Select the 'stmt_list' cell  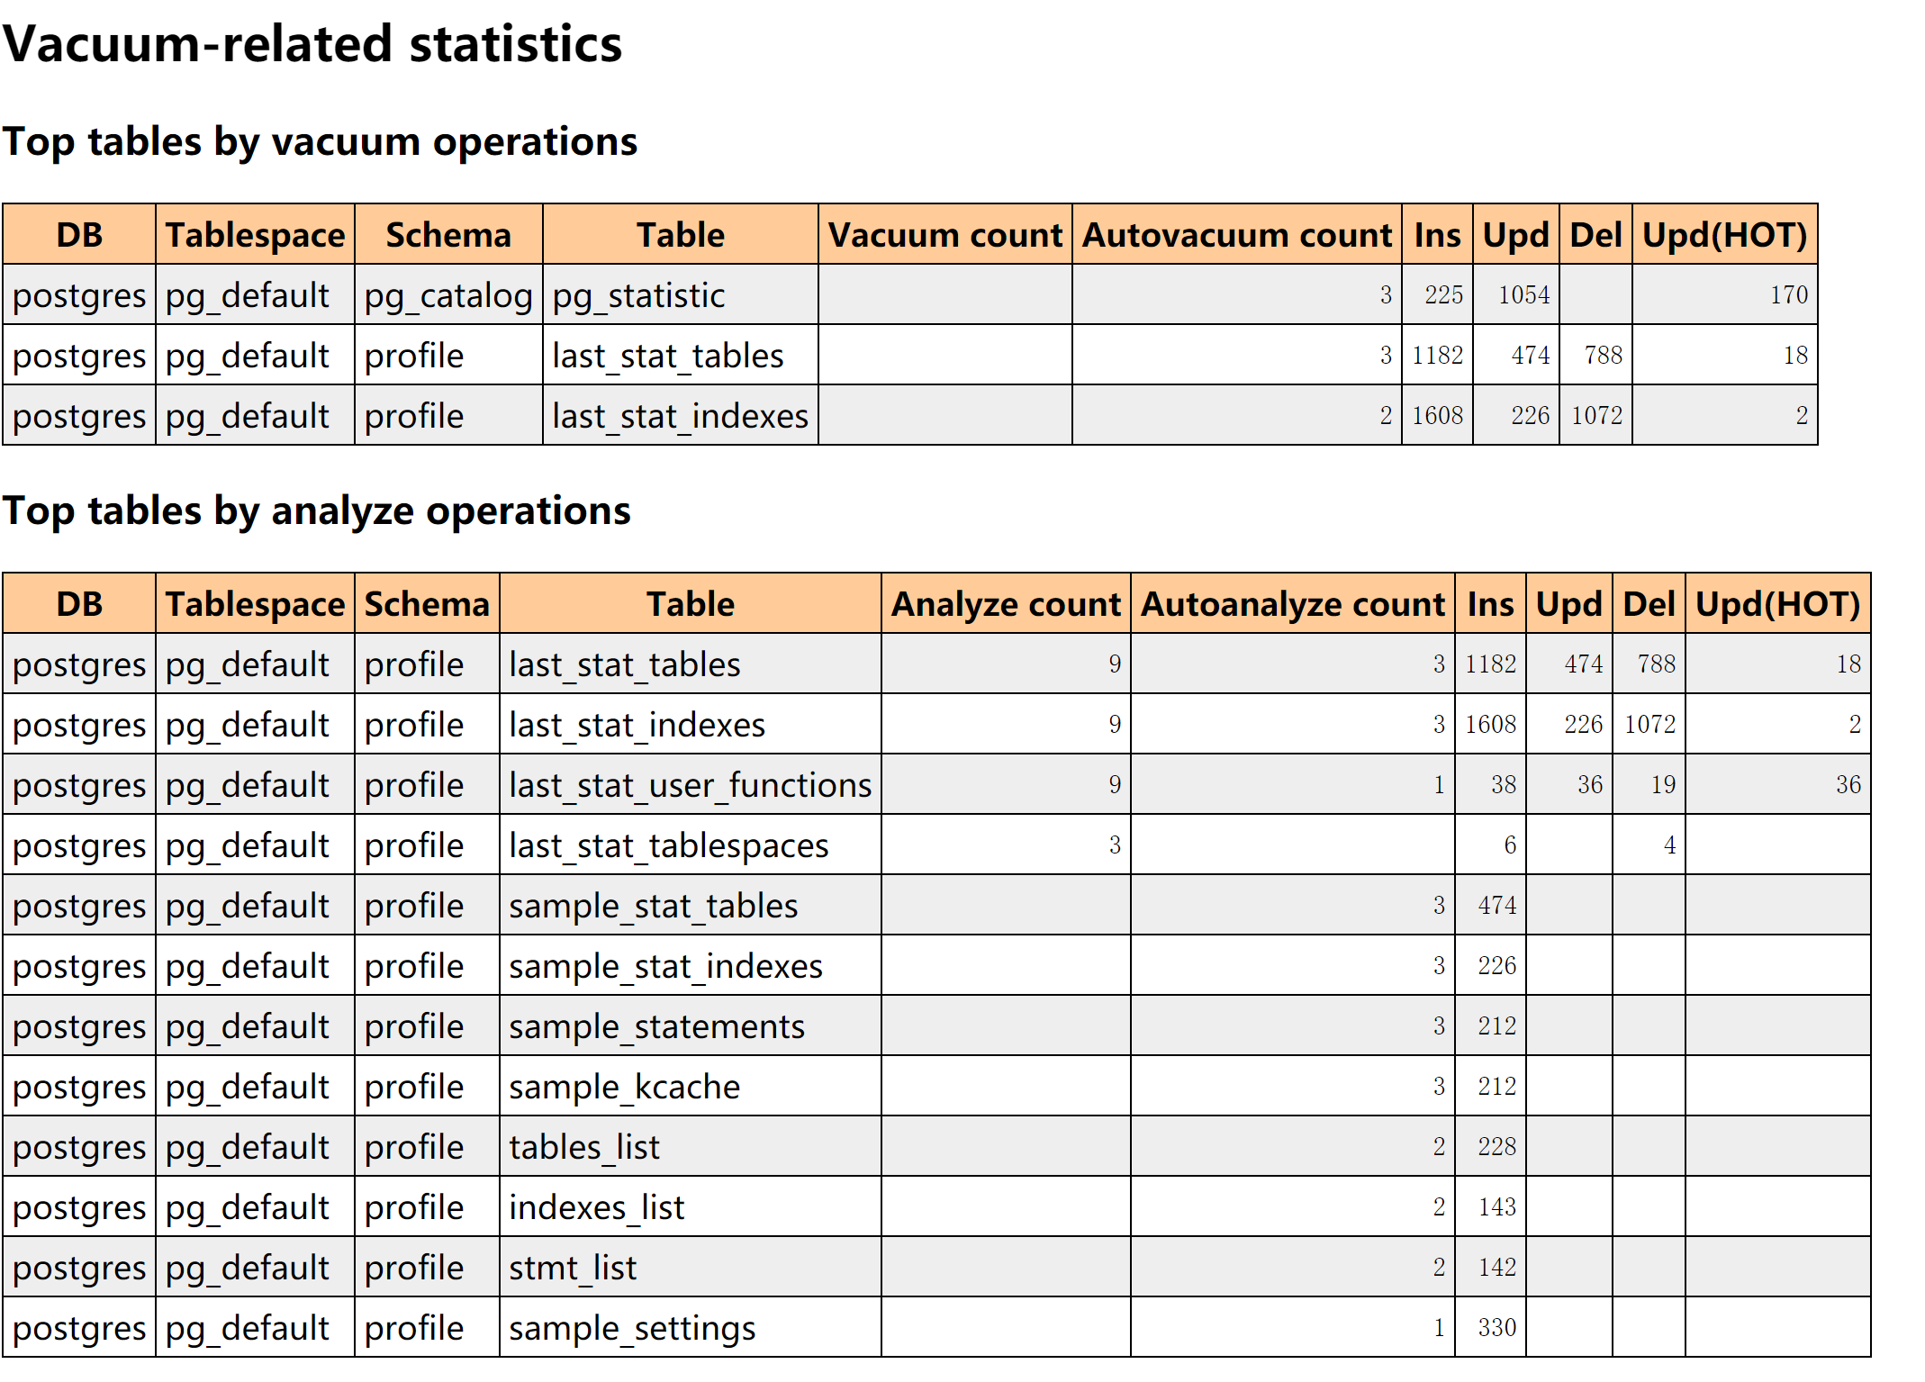[691, 1267]
